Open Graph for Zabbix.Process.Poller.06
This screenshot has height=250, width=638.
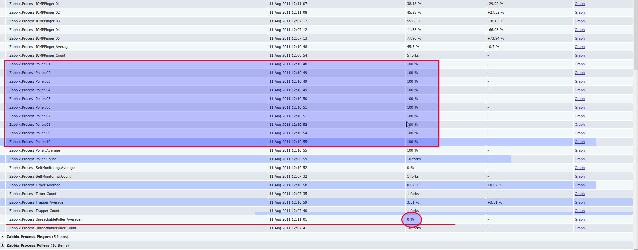pyautogui.click(x=579, y=107)
